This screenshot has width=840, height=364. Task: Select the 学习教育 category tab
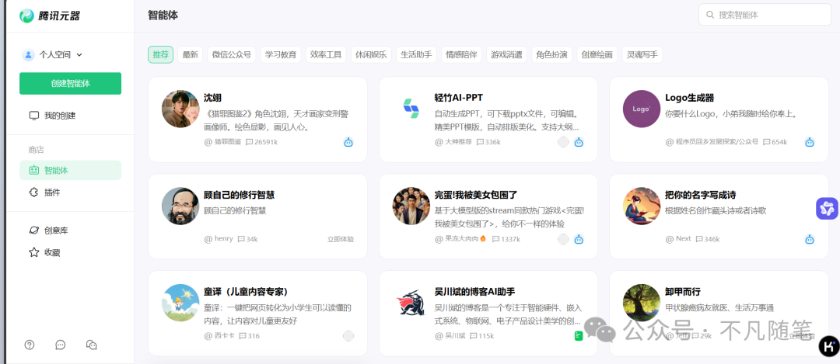(x=282, y=54)
